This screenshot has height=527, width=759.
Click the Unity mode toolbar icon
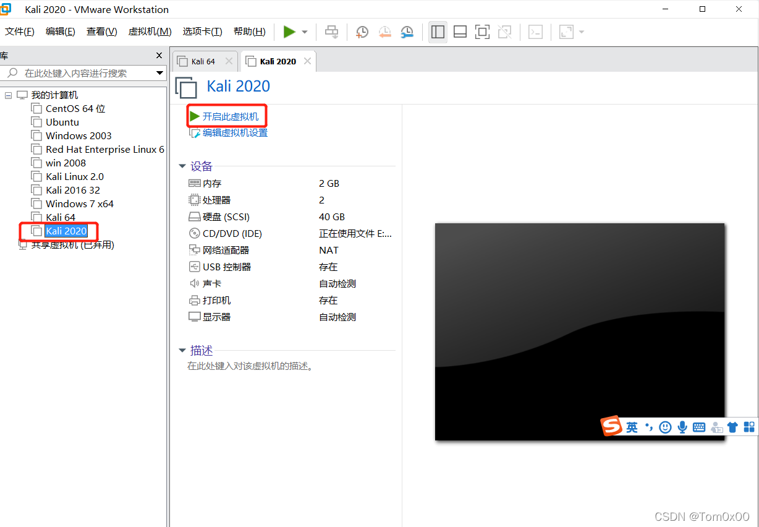pyautogui.click(x=504, y=32)
